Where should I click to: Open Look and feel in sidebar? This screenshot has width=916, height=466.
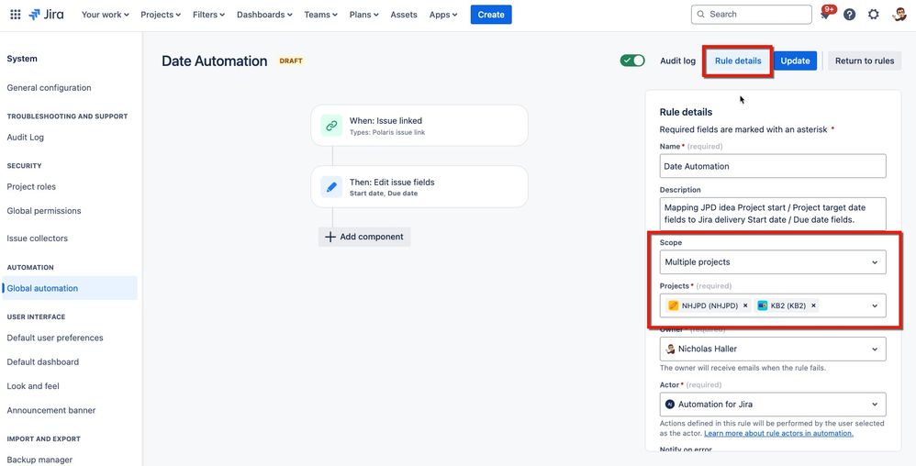(x=33, y=386)
